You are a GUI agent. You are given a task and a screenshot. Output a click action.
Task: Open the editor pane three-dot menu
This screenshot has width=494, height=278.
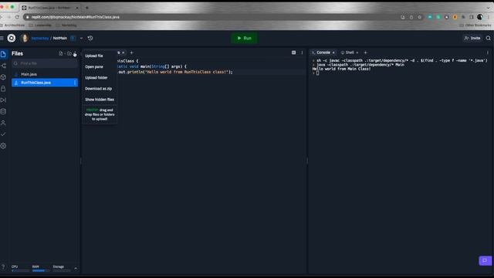(x=302, y=53)
